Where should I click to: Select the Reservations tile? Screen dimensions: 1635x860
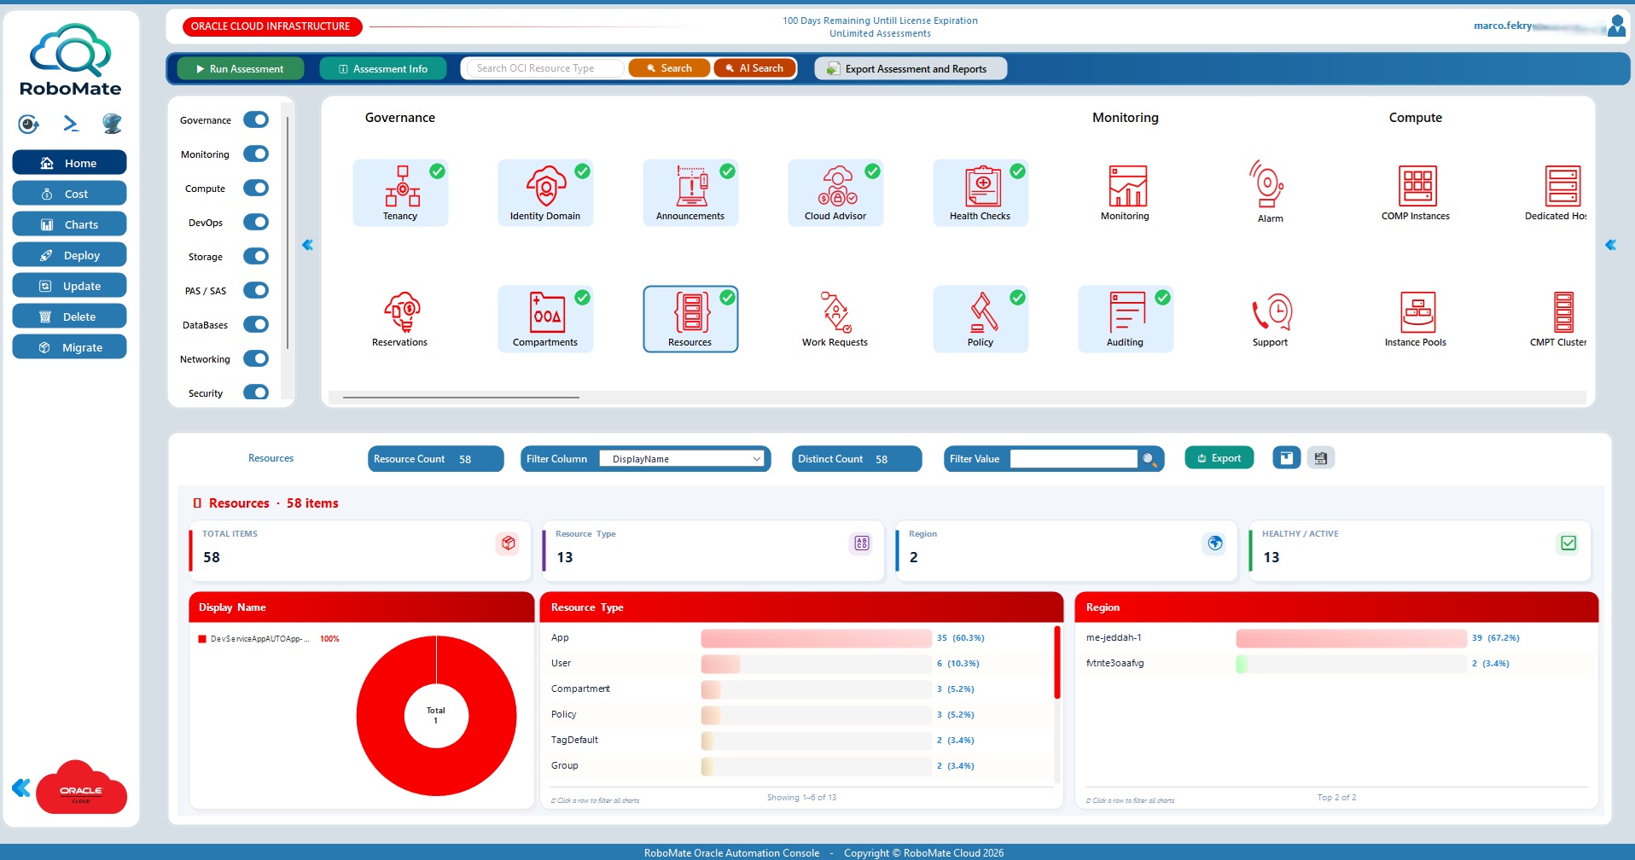point(400,319)
